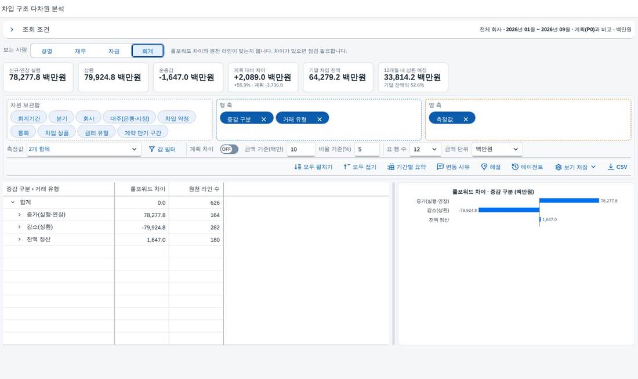Switch to the 재무 viewer tab
The image size is (638, 379).
(80, 51)
